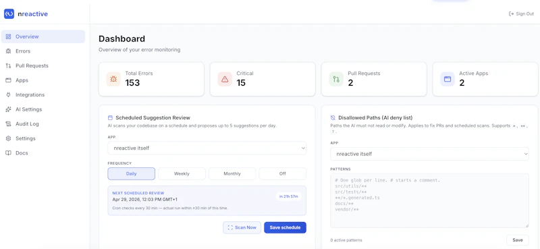Click the Pull Requests card icon
Viewport: 540px width, 249px height.
point(336,79)
